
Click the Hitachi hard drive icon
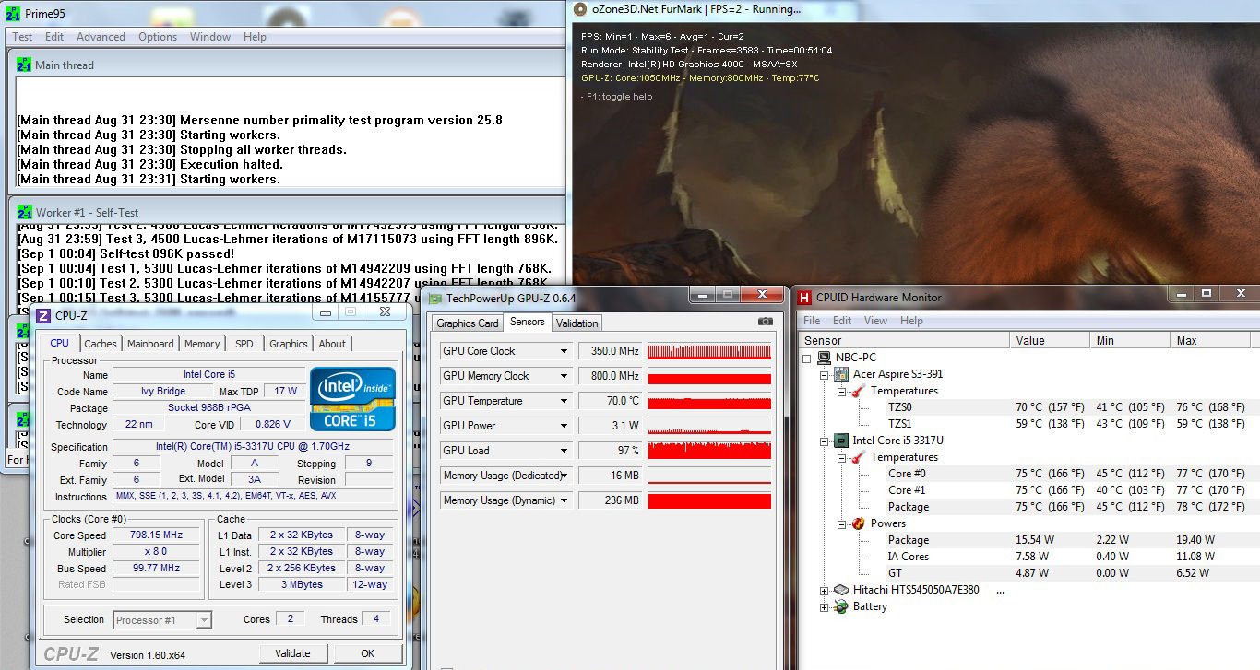click(841, 590)
